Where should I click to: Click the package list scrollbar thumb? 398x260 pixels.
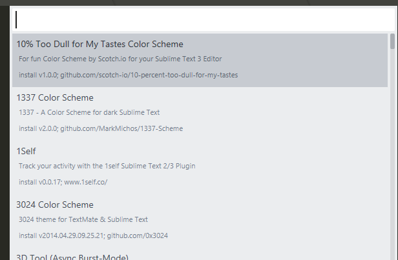pos(392,43)
